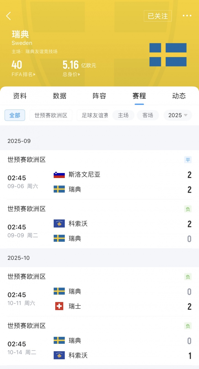Toggle the 已关注 follow button

coord(158,16)
